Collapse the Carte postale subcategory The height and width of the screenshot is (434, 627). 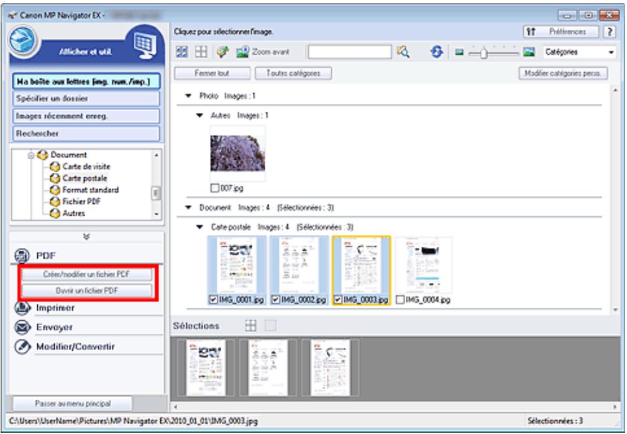tap(199, 227)
